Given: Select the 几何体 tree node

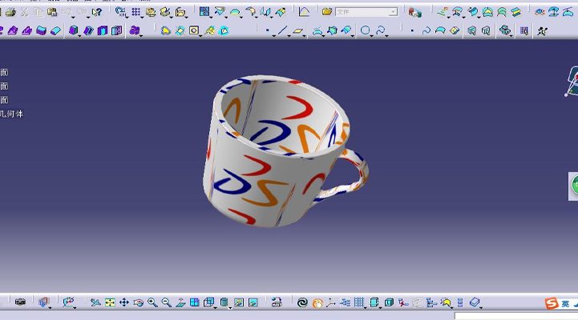Looking at the screenshot, I should point(13,114).
